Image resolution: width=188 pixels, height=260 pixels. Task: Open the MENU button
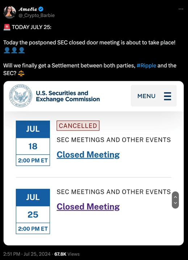[x=154, y=96]
